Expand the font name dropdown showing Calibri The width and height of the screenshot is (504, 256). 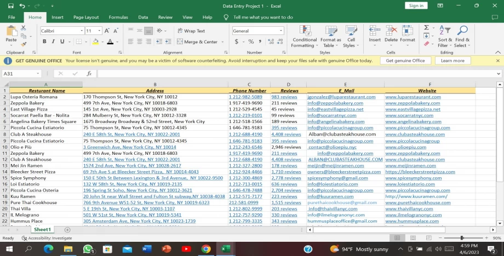81,31
